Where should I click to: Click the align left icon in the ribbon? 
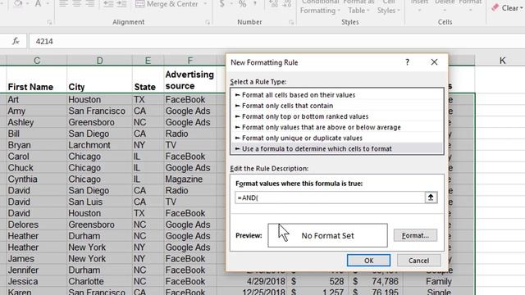[x=63, y=3]
